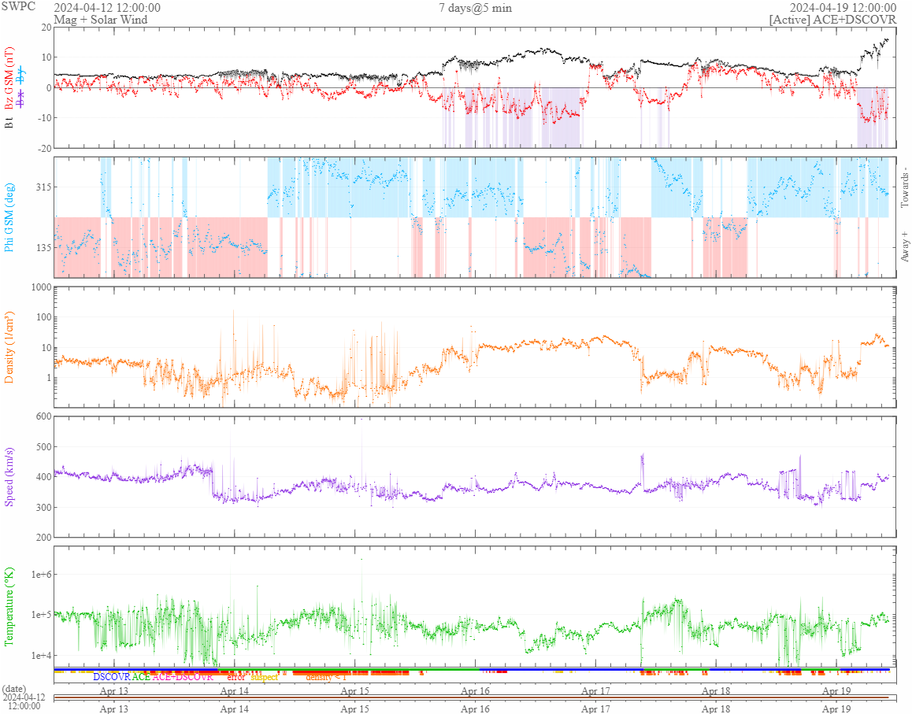This screenshot has width=912, height=714.
Task: Click the 2024-04-12 12:00:00 label under (date)
Action: [24, 701]
